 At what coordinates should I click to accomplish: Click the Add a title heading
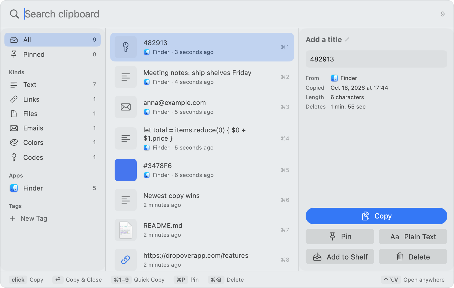click(x=324, y=40)
